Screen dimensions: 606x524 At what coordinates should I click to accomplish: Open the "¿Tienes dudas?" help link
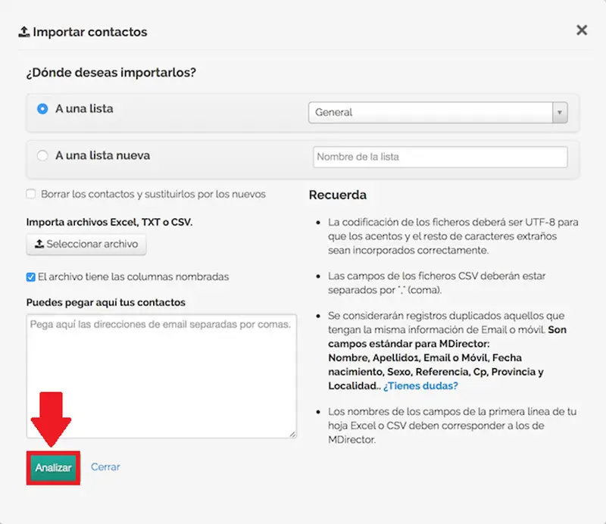[420, 385]
